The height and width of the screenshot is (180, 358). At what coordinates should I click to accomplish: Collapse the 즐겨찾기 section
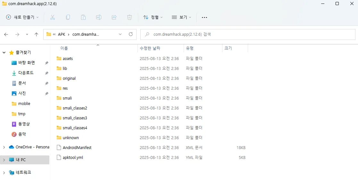coord(4,52)
